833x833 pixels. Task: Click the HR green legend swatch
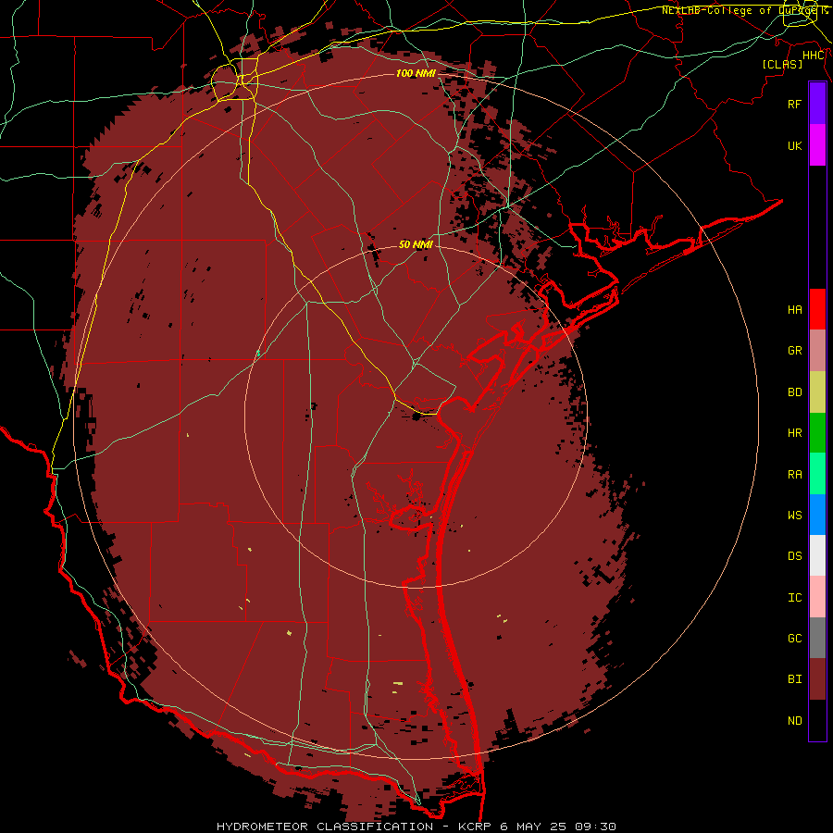pos(817,433)
